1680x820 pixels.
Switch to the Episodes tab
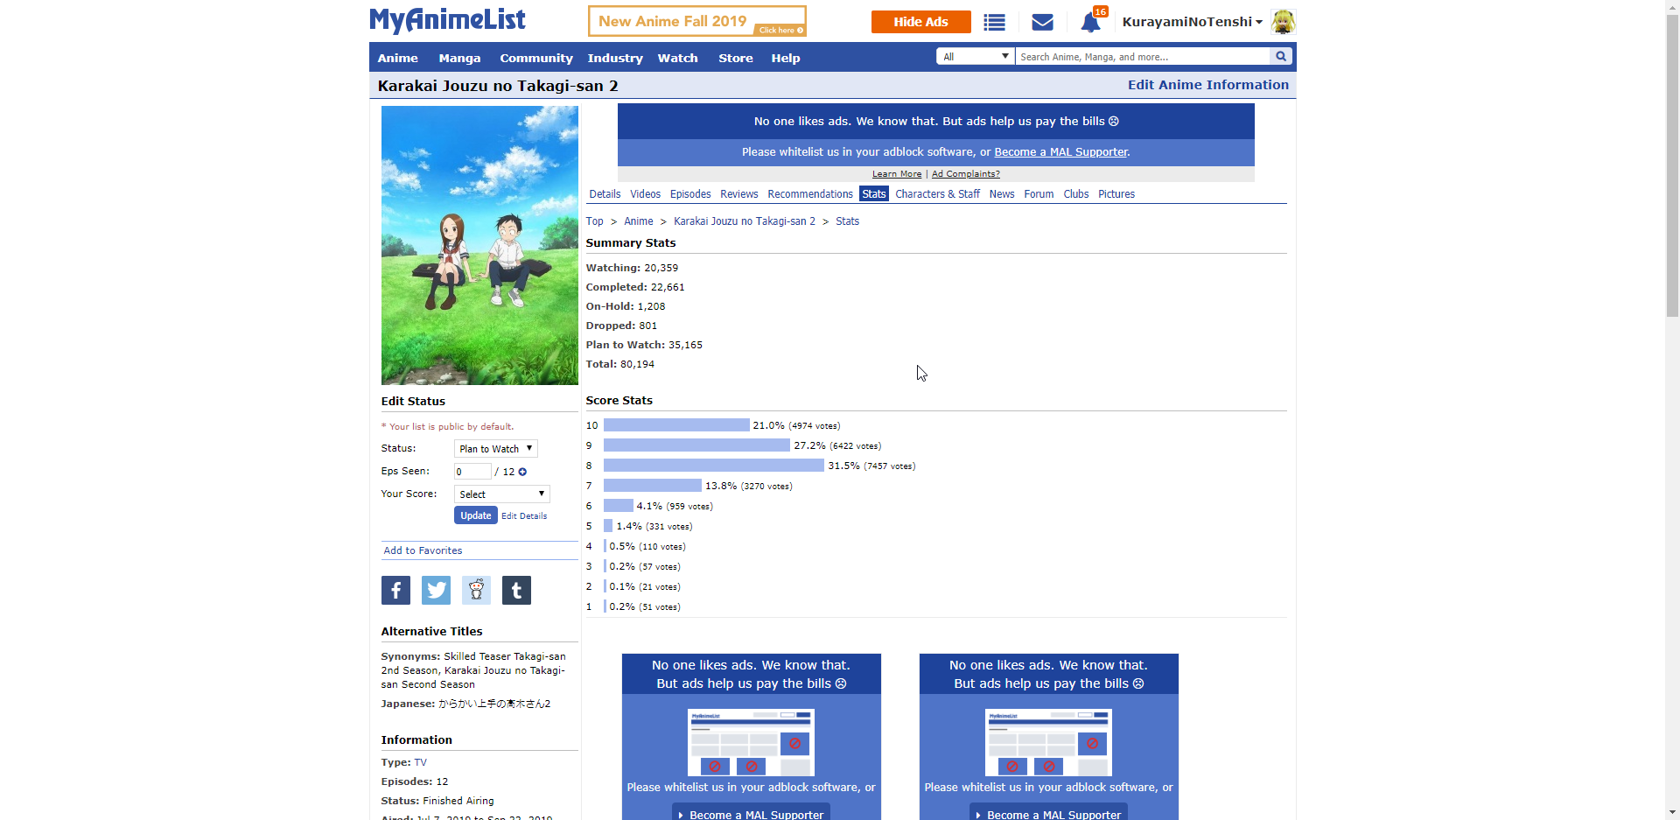click(690, 194)
